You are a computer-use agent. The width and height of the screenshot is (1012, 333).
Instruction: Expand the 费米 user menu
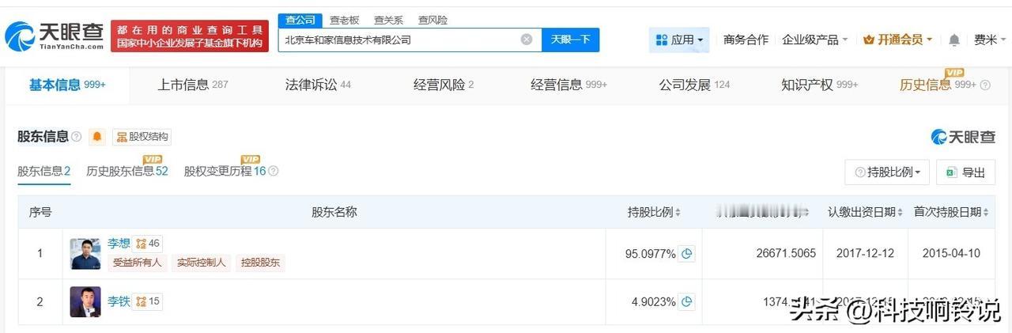(990, 40)
